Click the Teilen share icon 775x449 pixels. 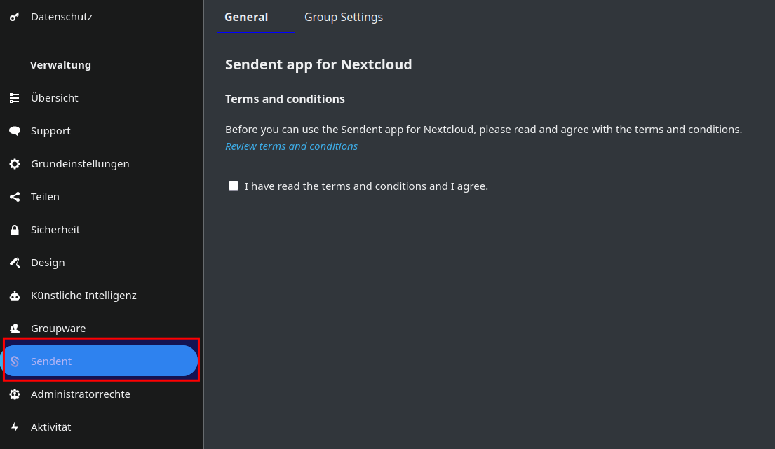(15, 197)
